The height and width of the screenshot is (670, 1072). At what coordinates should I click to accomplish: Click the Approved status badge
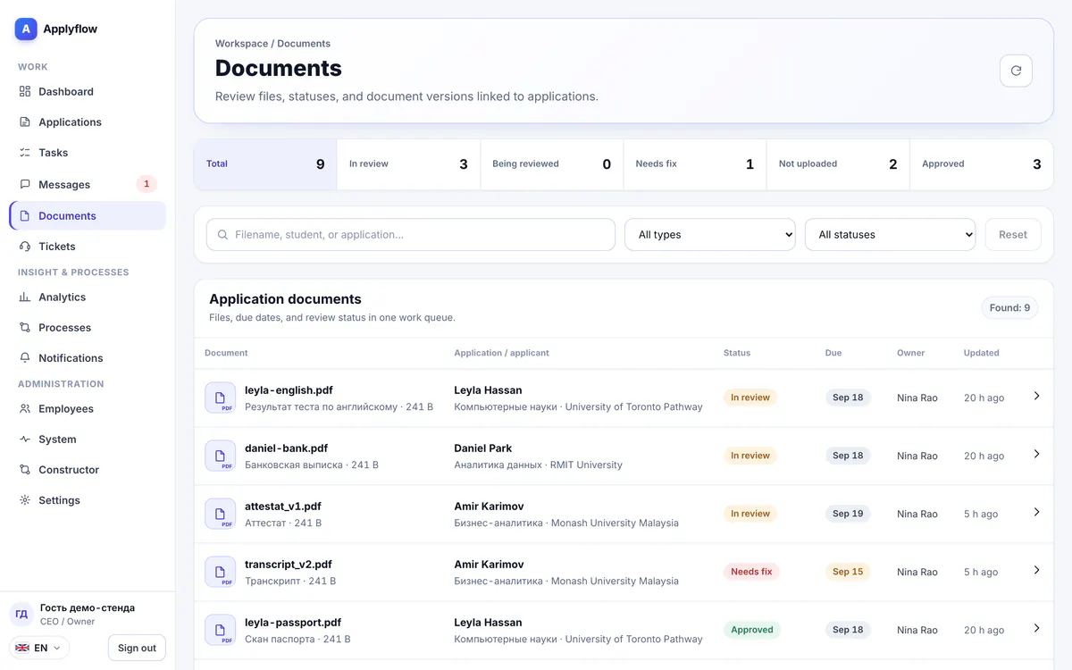(x=752, y=630)
